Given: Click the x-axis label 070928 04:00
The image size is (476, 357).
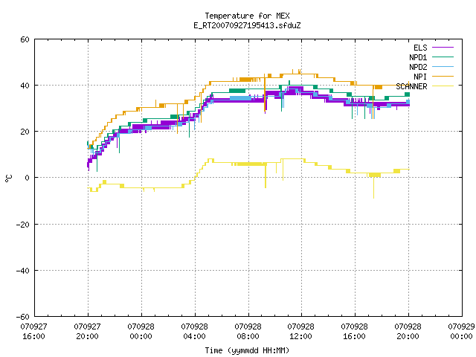Looking at the screenshot, I should [194, 332].
